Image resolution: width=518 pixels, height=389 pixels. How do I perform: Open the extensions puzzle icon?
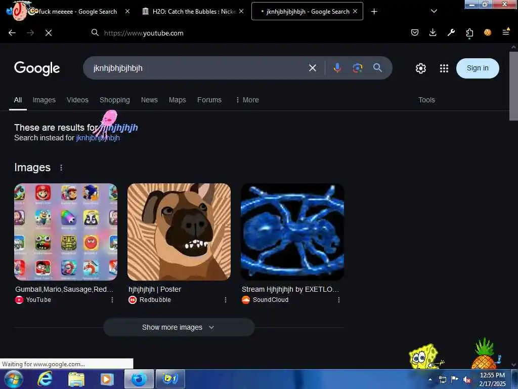click(469, 33)
